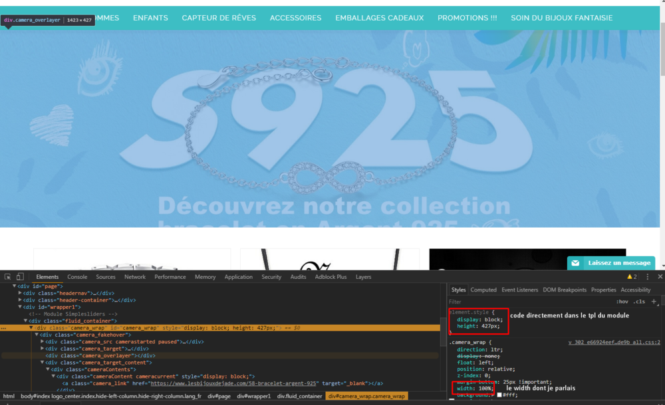Screen dimensions: 665x405
Task: Open PROMOTIONS !!! in the navigation menu
Action: [467, 18]
